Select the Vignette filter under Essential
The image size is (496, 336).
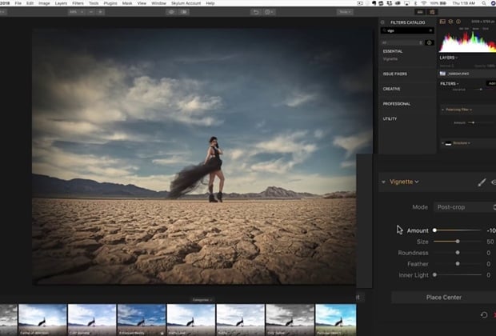click(x=390, y=59)
